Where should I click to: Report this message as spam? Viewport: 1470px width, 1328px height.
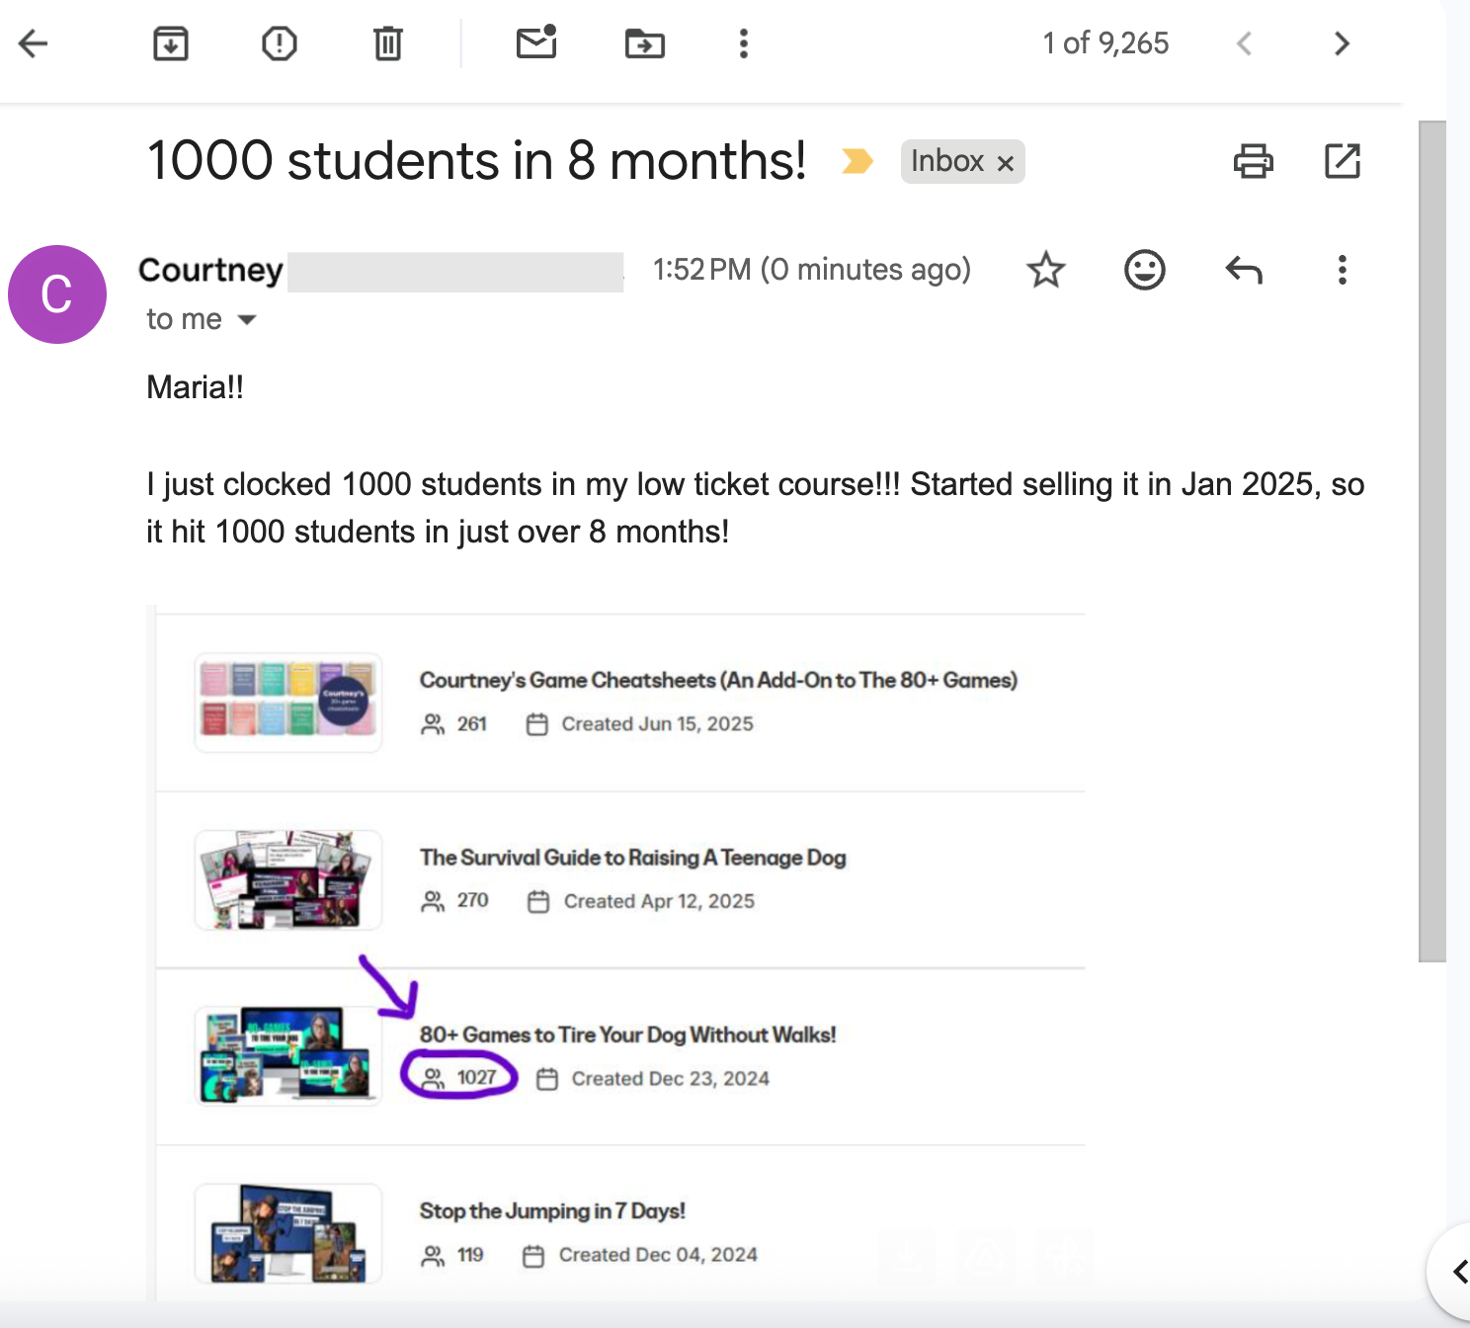coord(280,43)
